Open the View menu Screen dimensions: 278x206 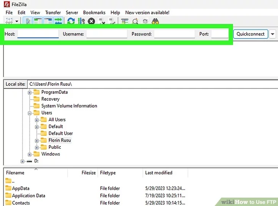pyautogui.click(x=35, y=13)
